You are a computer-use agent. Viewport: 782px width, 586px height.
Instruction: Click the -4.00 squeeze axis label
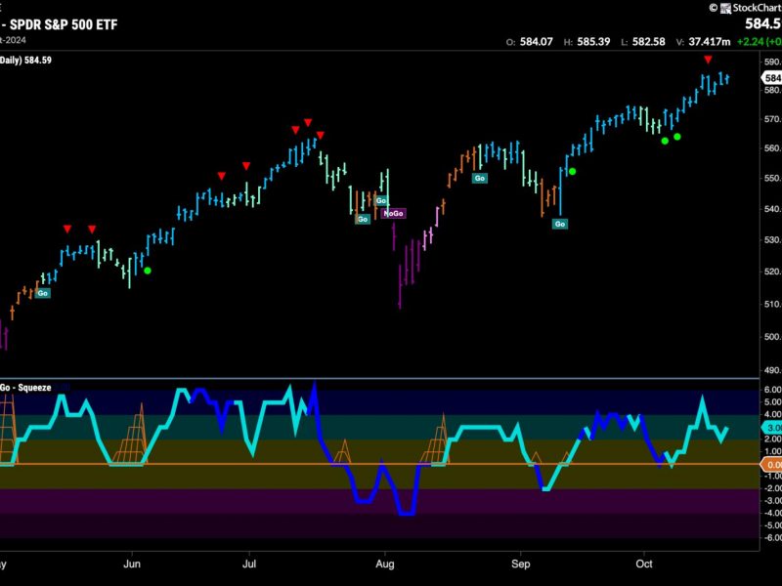pyautogui.click(x=772, y=514)
